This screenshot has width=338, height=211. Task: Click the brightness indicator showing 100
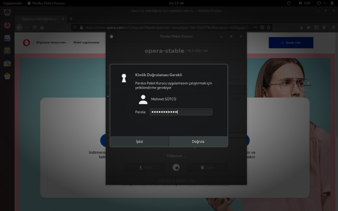pyautogui.click(x=304, y=3)
